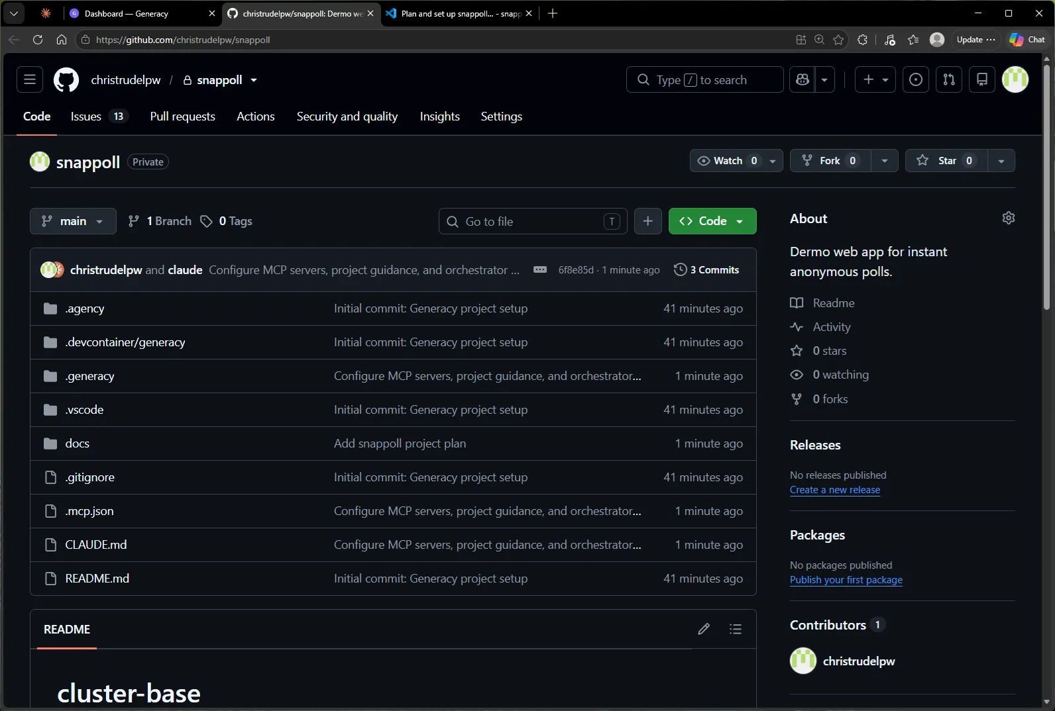Go to the browser home page
Viewport: 1055px width, 711px height.
click(x=62, y=40)
